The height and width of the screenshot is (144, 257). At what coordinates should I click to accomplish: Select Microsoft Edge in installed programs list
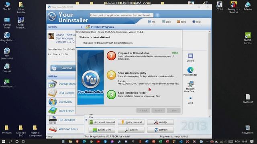pyautogui.click(x=190, y=72)
